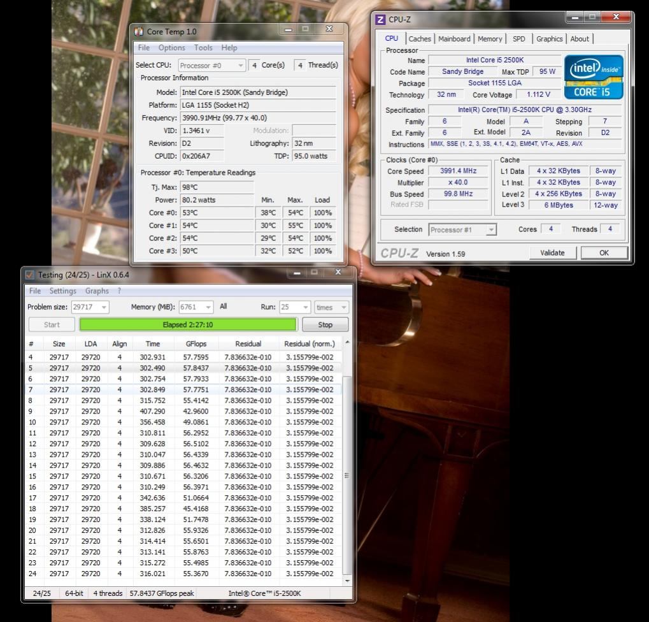This screenshot has height=622, width=649.
Task: Click the Time column header
Action: [153, 344]
